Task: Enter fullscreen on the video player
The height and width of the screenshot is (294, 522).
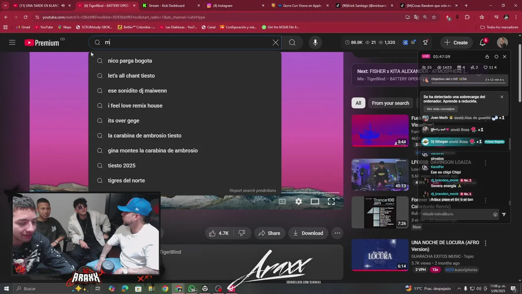Action: pyautogui.click(x=331, y=201)
